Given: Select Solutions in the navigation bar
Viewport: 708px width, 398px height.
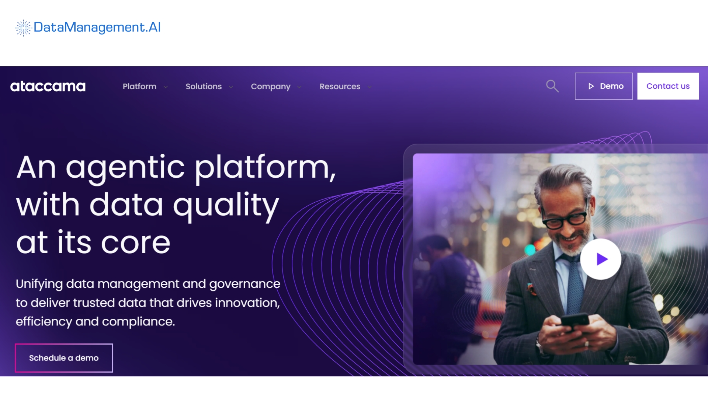Looking at the screenshot, I should (204, 86).
